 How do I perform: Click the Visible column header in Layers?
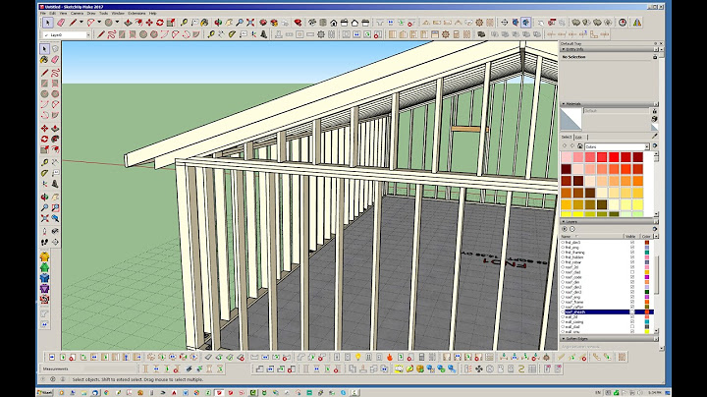632,236
